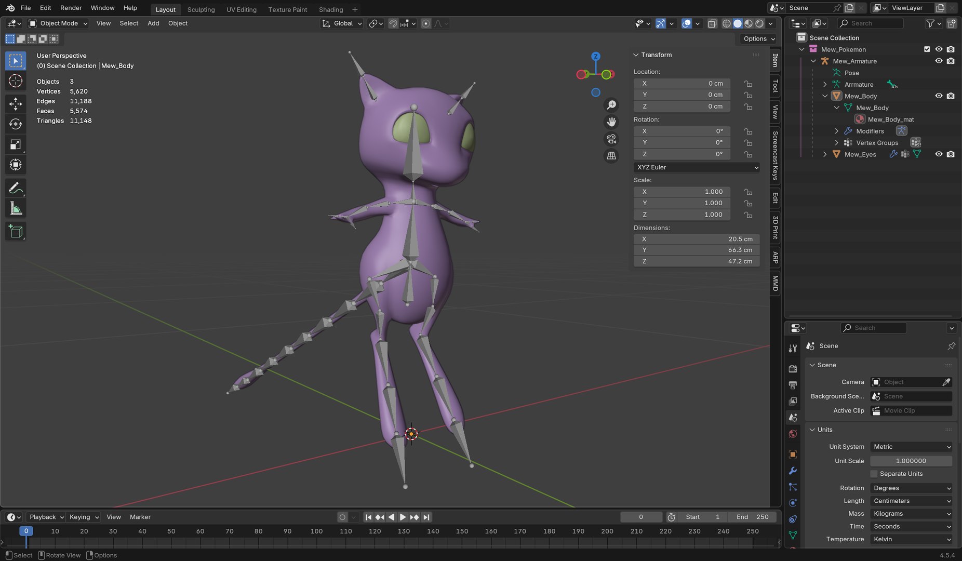Image resolution: width=962 pixels, height=561 pixels.
Task: Disable Mew_Body in renders camera icon
Action: tap(951, 96)
